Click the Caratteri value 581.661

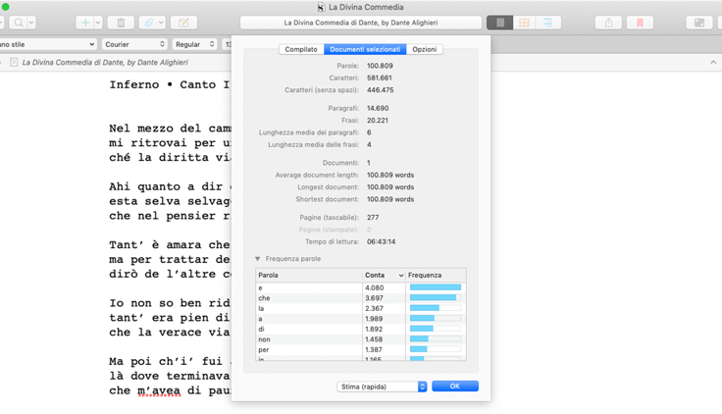click(x=380, y=78)
